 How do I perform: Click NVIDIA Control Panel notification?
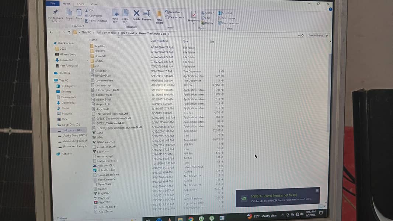pos(278,197)
